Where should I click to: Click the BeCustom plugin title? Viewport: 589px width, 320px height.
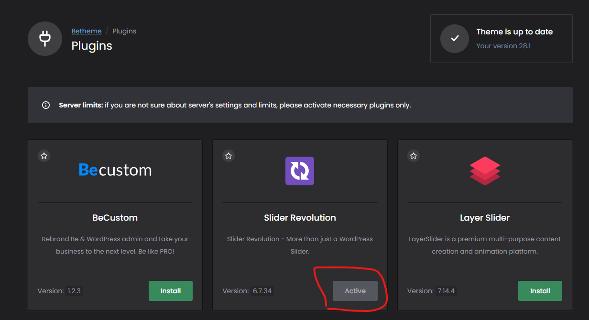pos(115,218)
